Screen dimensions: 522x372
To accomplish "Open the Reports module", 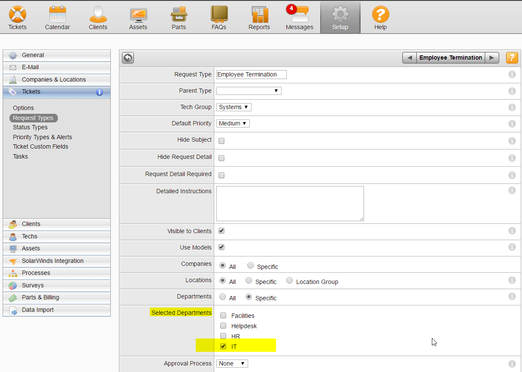I will (259, 18).
